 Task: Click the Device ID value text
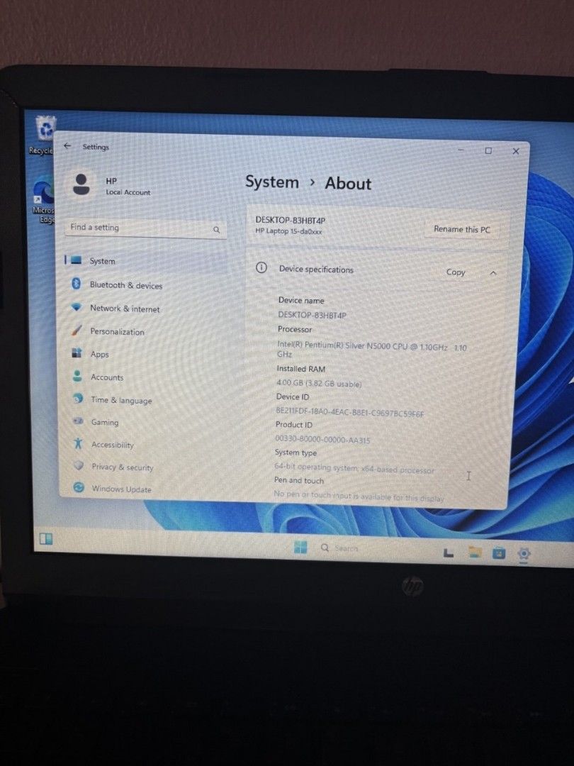(x=350, y=413)
